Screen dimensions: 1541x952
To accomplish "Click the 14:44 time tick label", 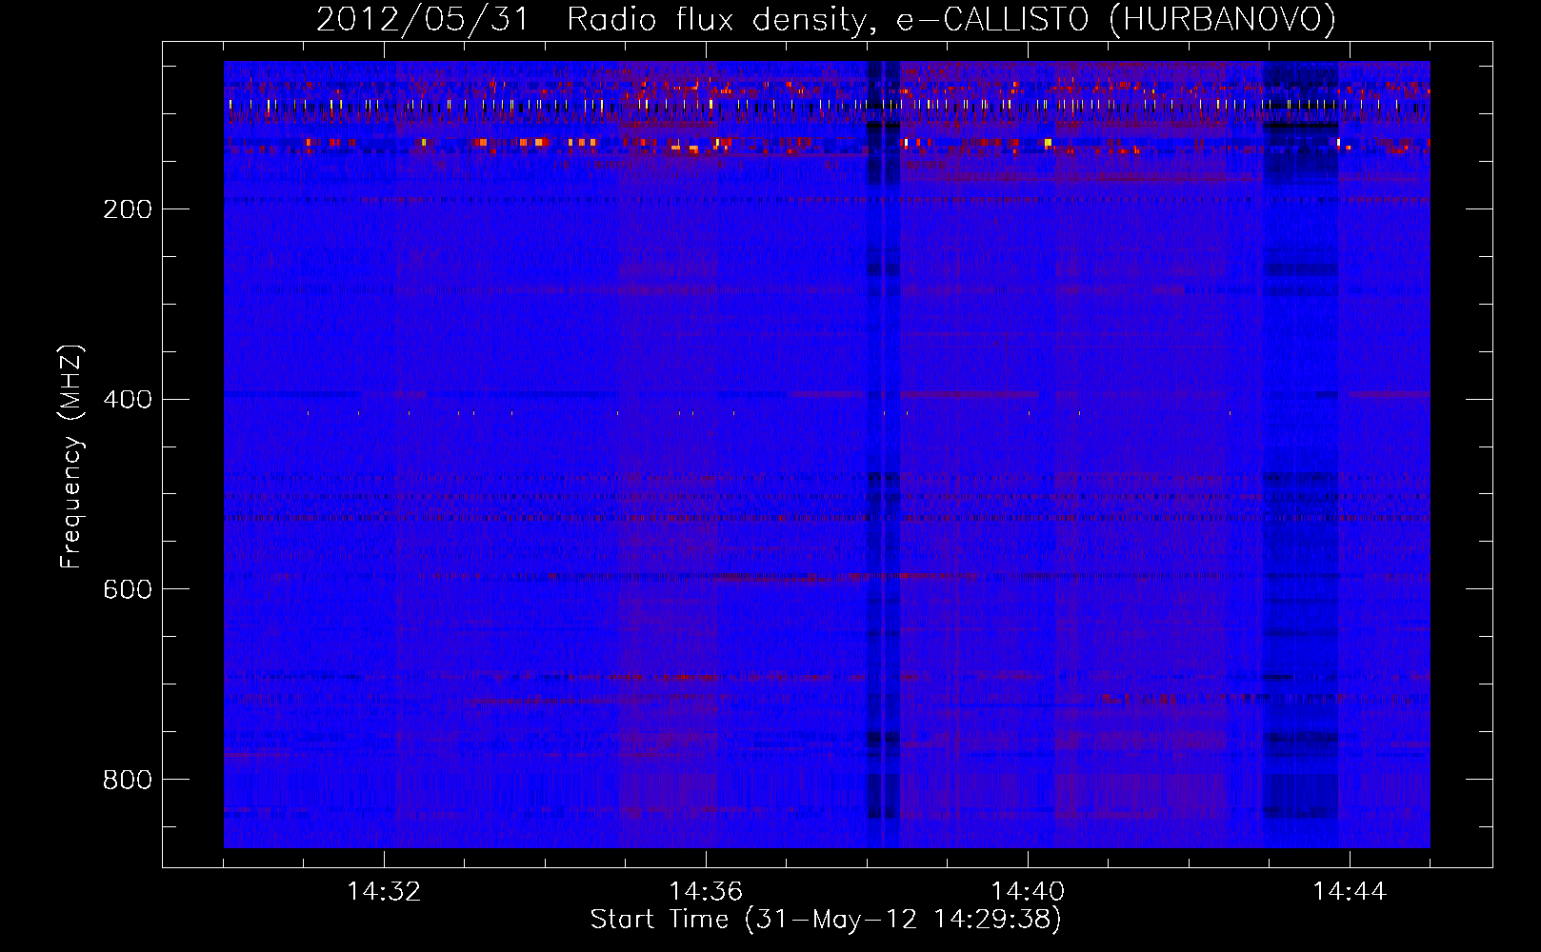I will (x=1350, y=892).
